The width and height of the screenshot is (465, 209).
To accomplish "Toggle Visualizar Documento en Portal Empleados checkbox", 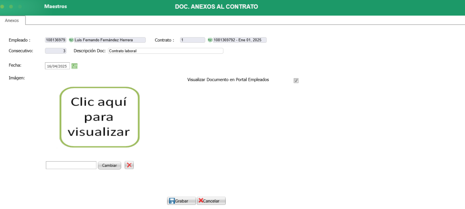I will (296, 80).
